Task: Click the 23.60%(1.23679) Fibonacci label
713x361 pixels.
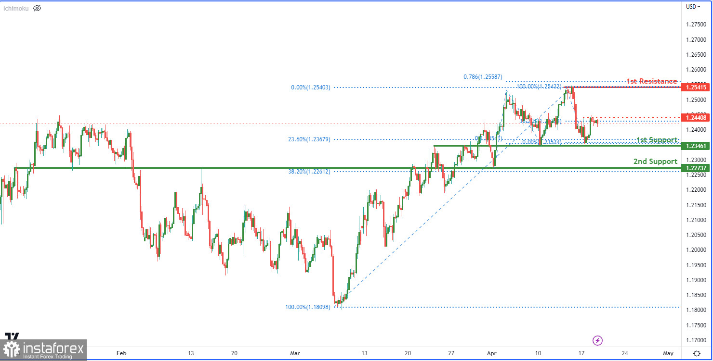Action: coord(309,139)
